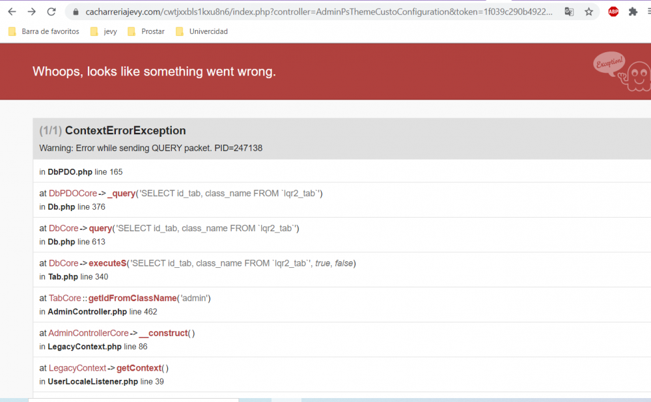Click the padlock icon in the address bar

tap(76, 12)
